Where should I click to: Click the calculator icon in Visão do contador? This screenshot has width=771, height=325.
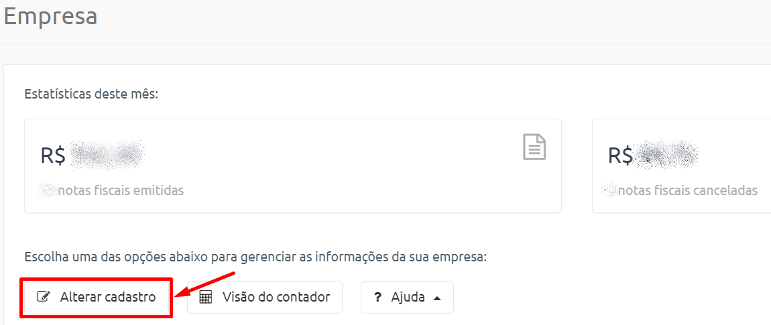[x=206, y=298]
